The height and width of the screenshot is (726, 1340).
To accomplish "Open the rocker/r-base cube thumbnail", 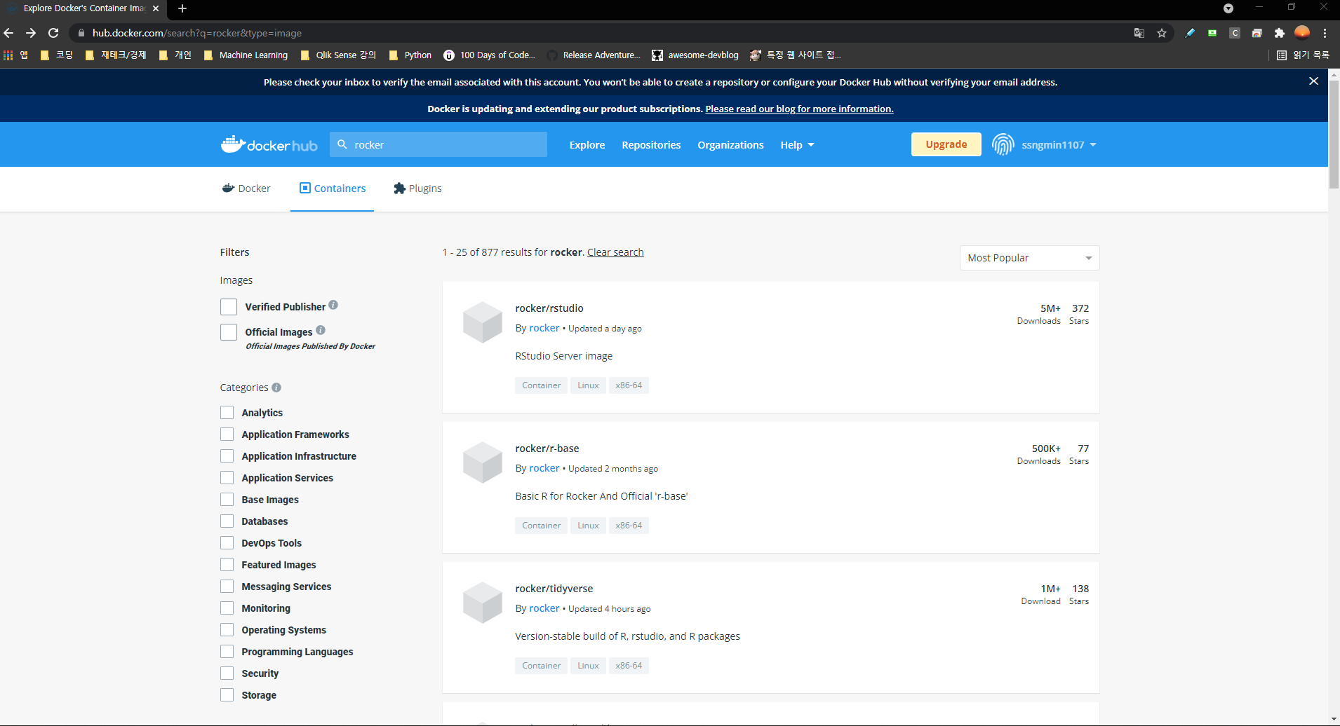I will [483, 463].
